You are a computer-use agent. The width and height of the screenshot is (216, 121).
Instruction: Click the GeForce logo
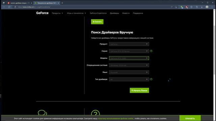click(42, 13)
